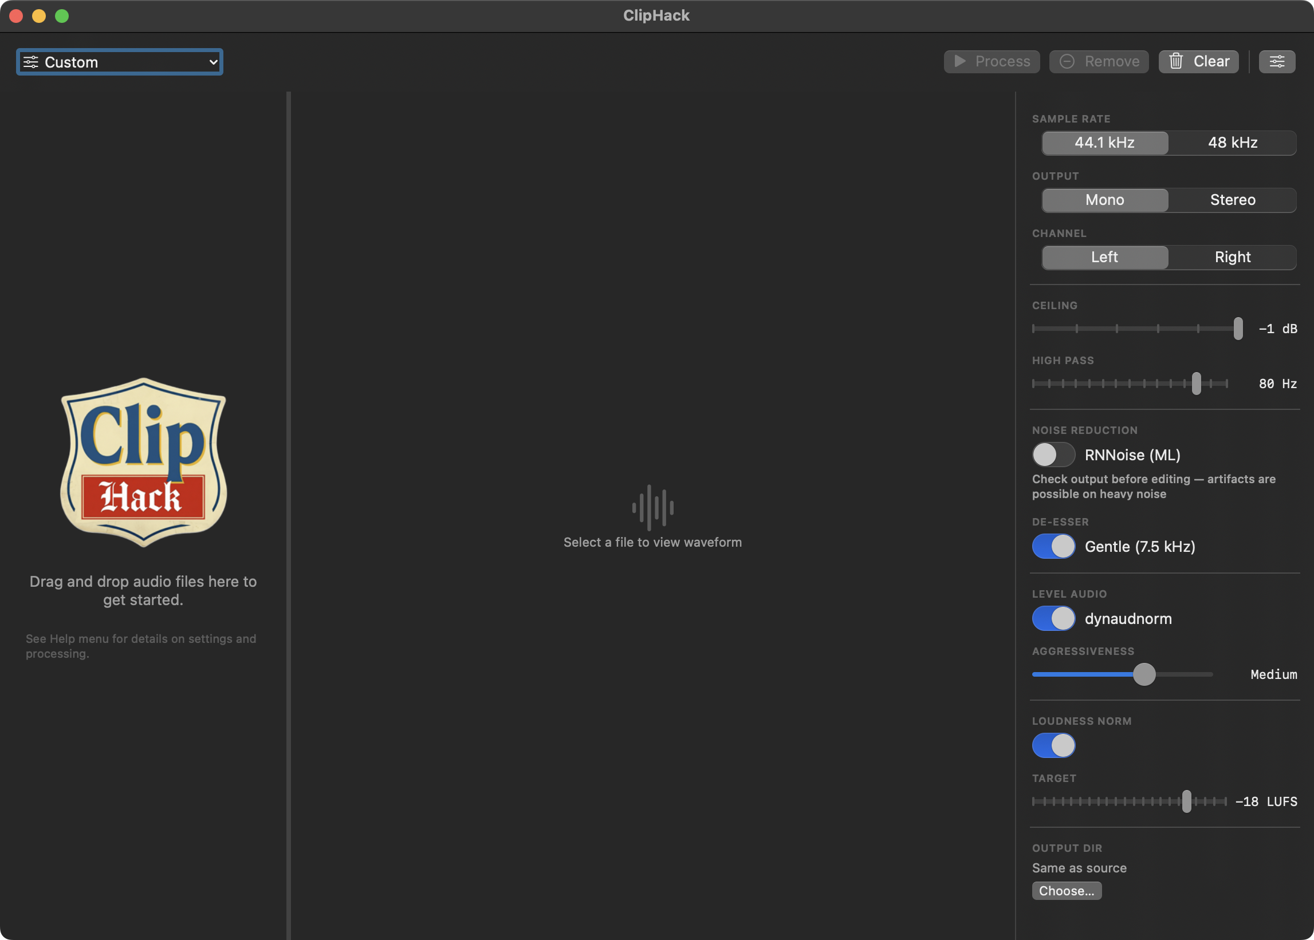1314x940 pixels.
Task: Click the Aggressiveness slider knob
Action: [1144, 674]
